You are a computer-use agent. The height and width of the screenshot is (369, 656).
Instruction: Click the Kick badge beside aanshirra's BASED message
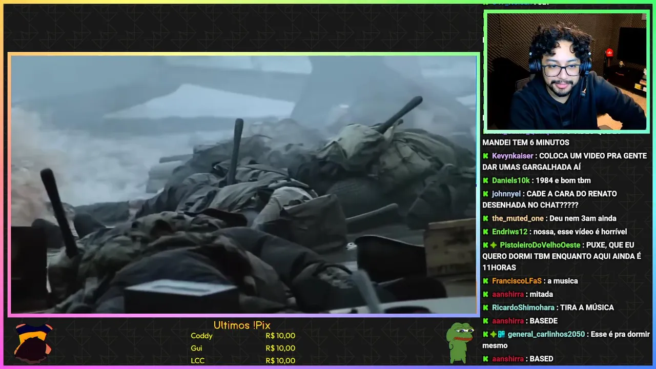pyautogui.click(x=485, y=359)
